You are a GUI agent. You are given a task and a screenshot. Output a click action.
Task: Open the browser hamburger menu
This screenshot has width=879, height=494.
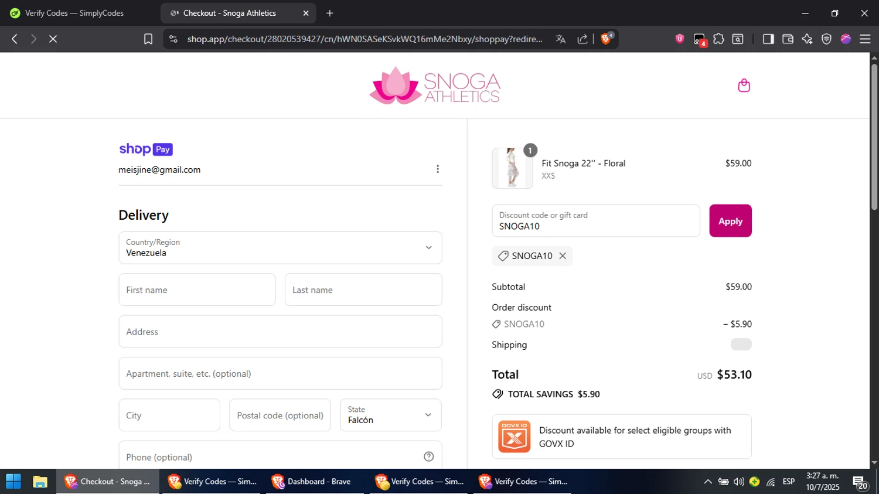pos(865,39)
